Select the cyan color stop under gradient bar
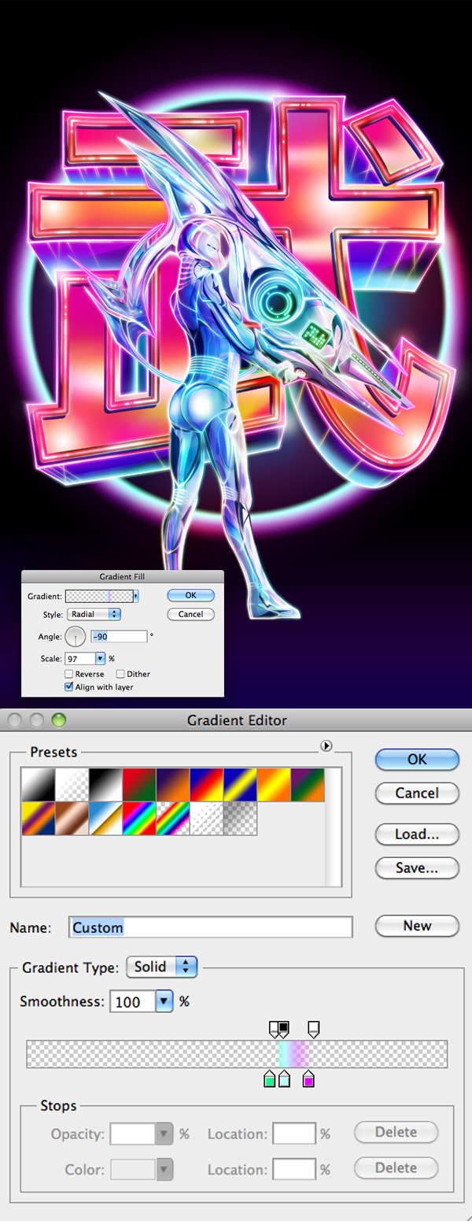Screen dimensions: 472x1221 [284, 1079]
